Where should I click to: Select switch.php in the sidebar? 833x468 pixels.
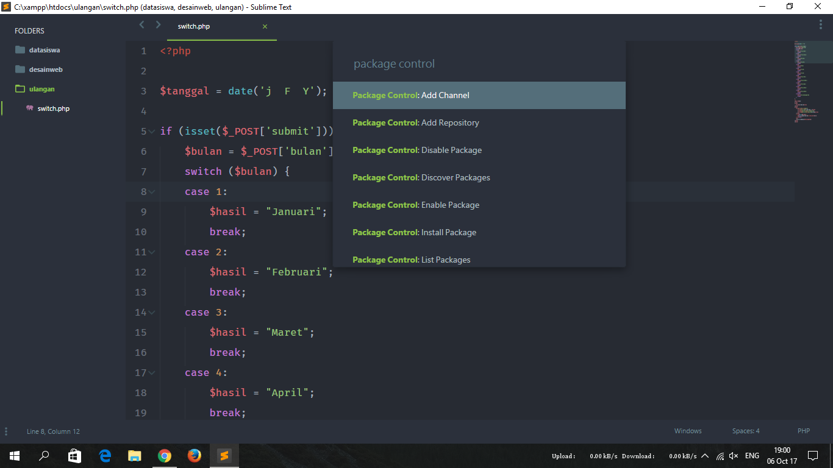click(54, 108)
